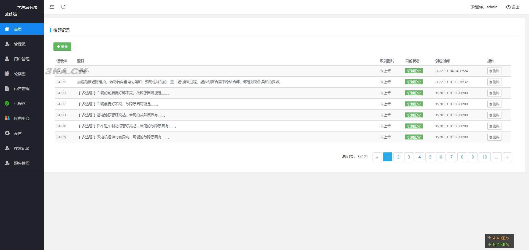The height and width of the screenshot is (250, 529).
Task: Click the carousel icon beside 轮播图
Action: pyautogui.click(x=7, y=74)
